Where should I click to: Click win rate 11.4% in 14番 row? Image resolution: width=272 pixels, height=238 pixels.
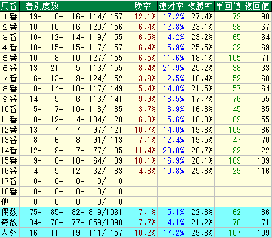click(145, 150)
